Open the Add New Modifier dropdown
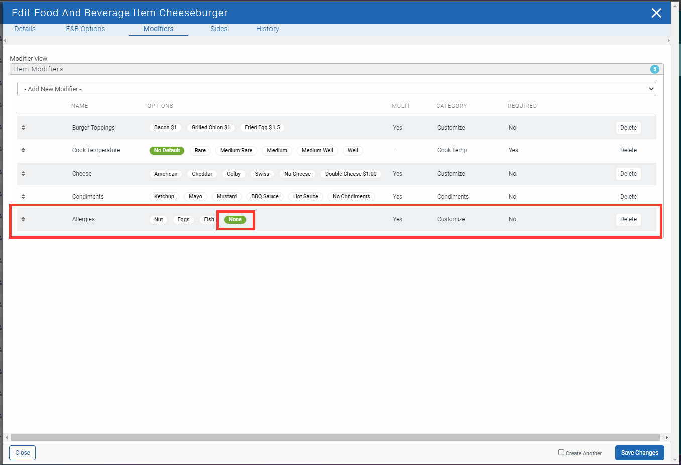The height and width of the screenshot is (465, 681). (336, 89)
